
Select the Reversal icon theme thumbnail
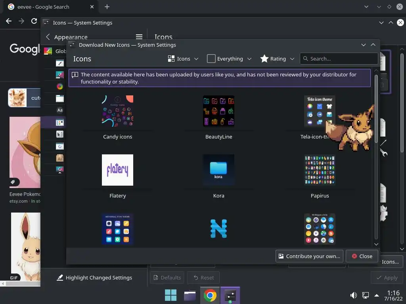pyautogui.click(x=117, y=229)
